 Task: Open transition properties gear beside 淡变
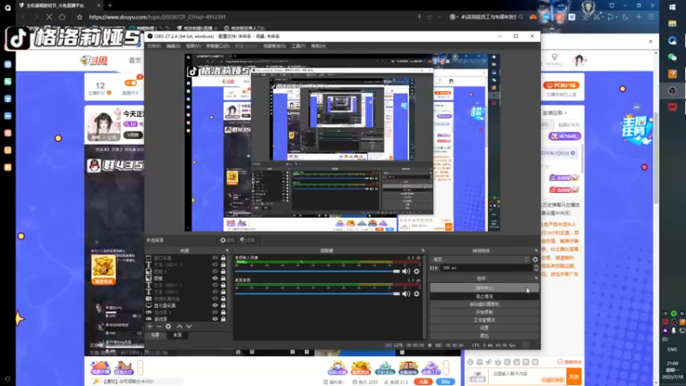535,260
